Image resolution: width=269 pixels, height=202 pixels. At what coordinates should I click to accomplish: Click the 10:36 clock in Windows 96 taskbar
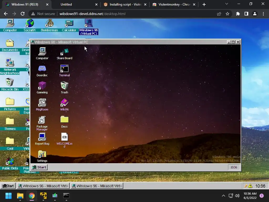234,167
